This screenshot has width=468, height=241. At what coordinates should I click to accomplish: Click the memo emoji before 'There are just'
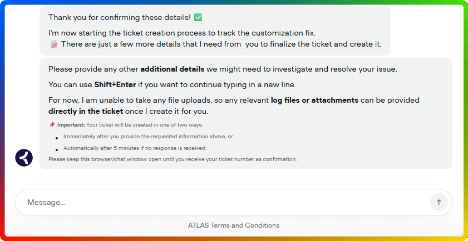click(54, 44)
